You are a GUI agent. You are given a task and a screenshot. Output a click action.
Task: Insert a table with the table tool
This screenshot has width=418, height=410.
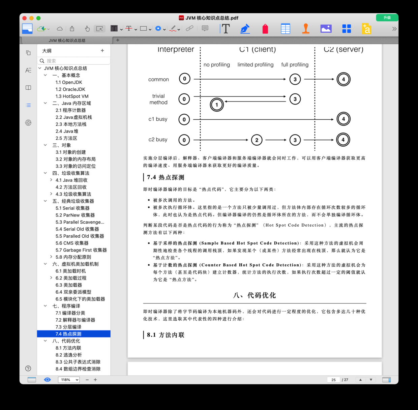285,29
